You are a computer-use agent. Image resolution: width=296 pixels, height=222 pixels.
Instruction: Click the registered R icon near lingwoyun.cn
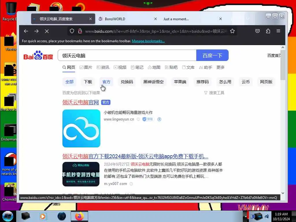[x=159, y=119]
